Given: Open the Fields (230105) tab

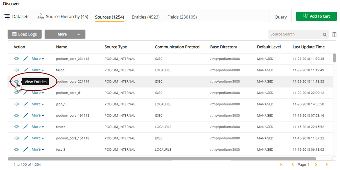Looking at the screenshot, I should [x=182, y=17].
